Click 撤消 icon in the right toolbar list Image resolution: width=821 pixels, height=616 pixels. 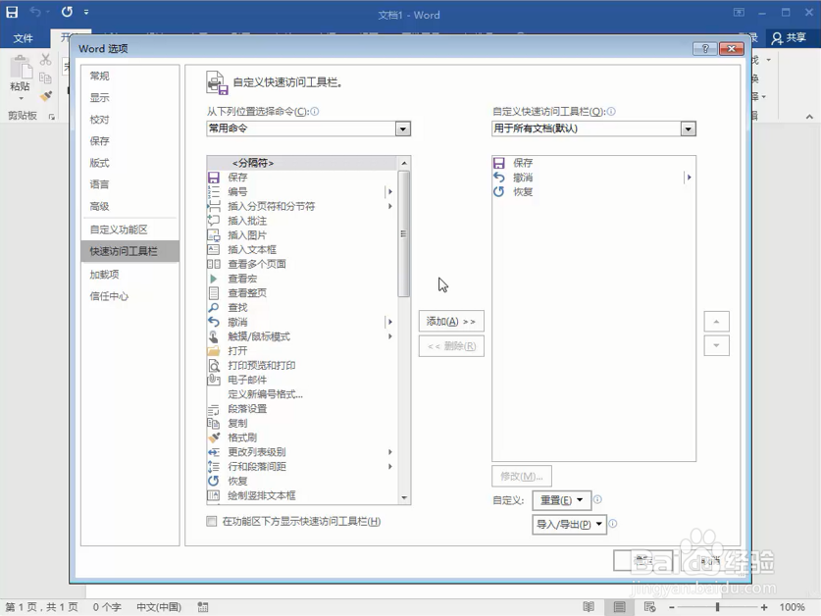point(499,178)
